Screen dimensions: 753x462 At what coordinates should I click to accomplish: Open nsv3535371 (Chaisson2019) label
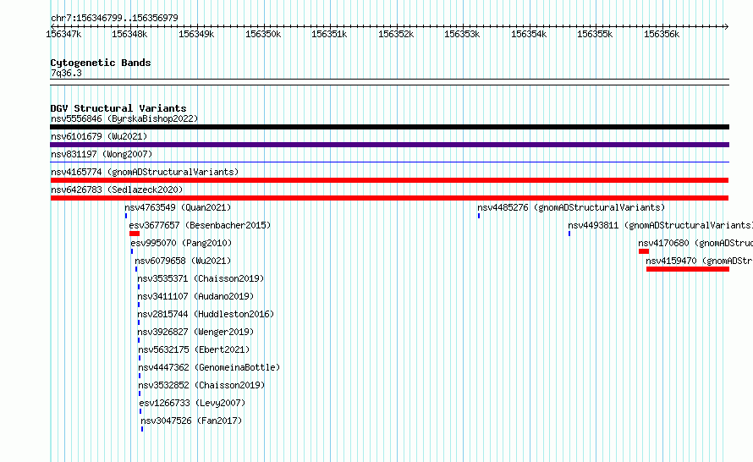201,278
